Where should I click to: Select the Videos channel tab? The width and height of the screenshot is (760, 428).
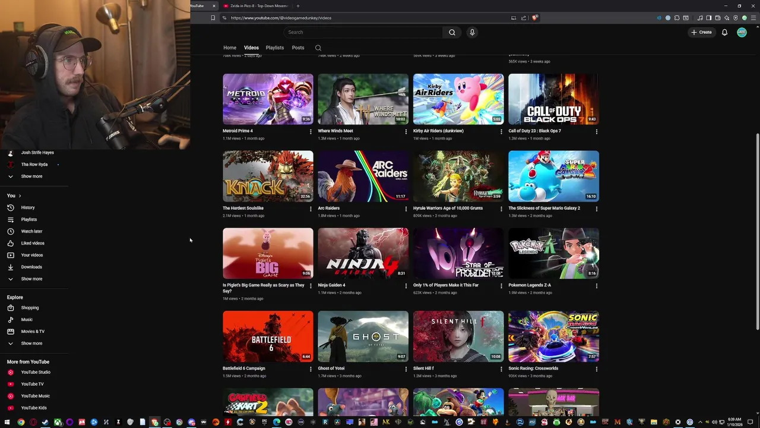pos(251,48)
